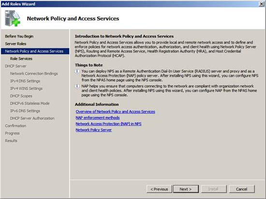The width and height of the screenshot is (266, 199).
Task: Open Overview of Network Policy and Access Services link
Action: pos(116,112)
